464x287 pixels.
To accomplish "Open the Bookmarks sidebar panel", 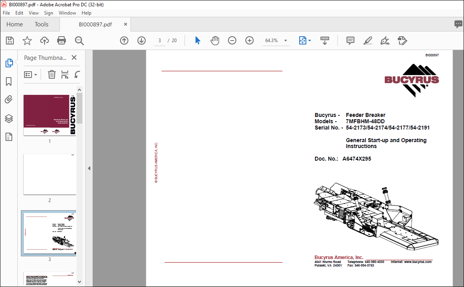I will pos(9,81).
